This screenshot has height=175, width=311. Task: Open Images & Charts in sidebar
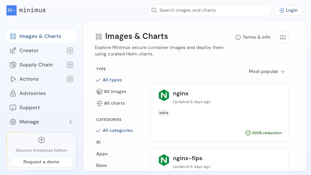[x=41, y=36]
